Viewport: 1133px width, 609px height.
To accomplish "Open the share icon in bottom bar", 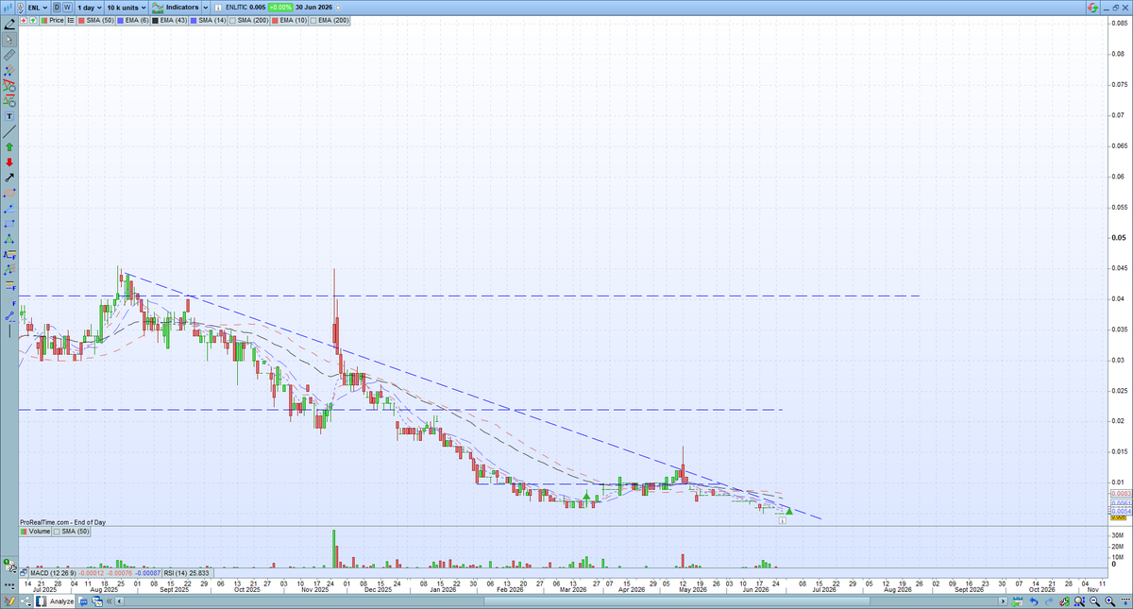I will click(25, 601).
